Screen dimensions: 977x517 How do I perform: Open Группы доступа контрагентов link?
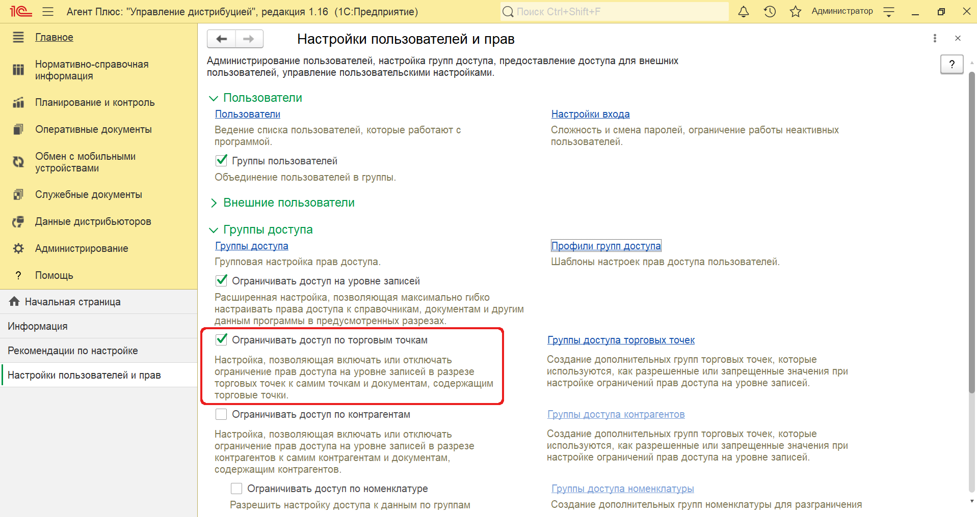point(616,414)
